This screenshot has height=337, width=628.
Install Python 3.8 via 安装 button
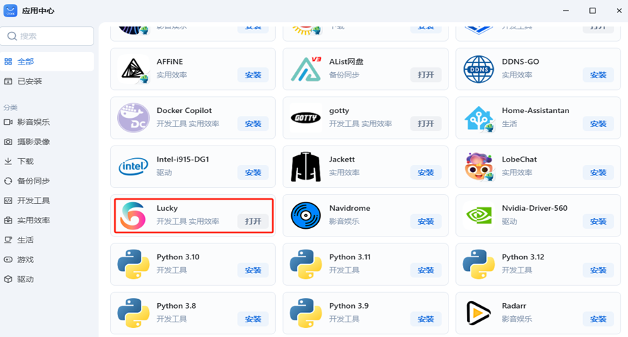[253, 319]
